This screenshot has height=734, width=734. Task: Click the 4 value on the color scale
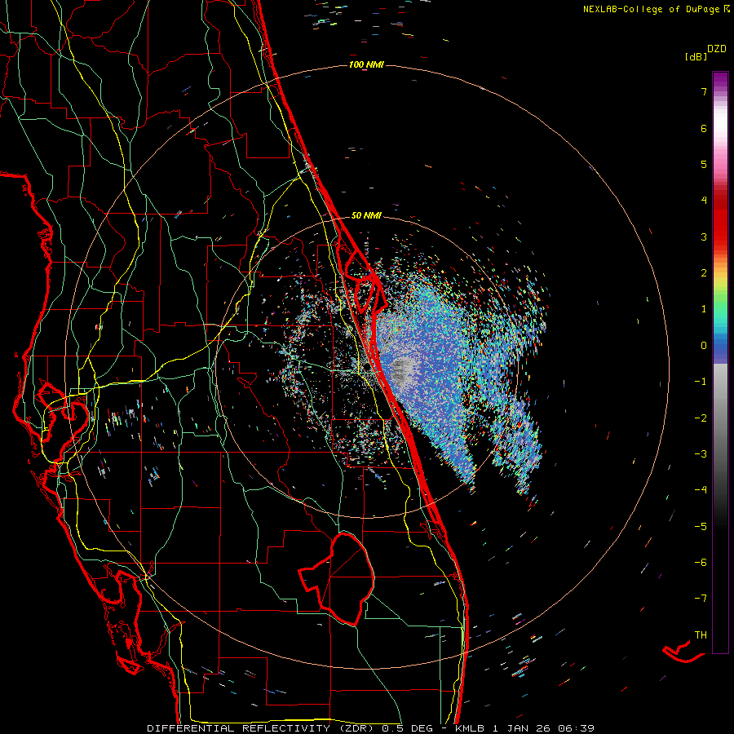[x=704, y=201]
